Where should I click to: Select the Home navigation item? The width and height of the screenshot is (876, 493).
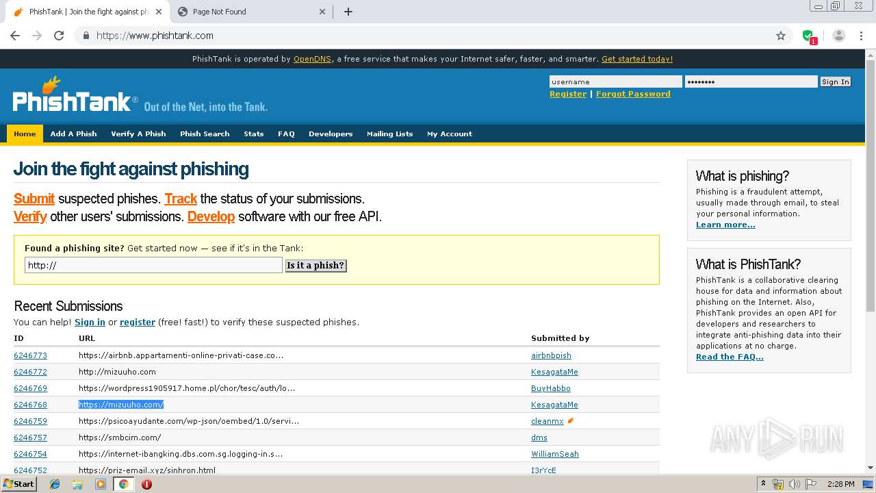25,134
